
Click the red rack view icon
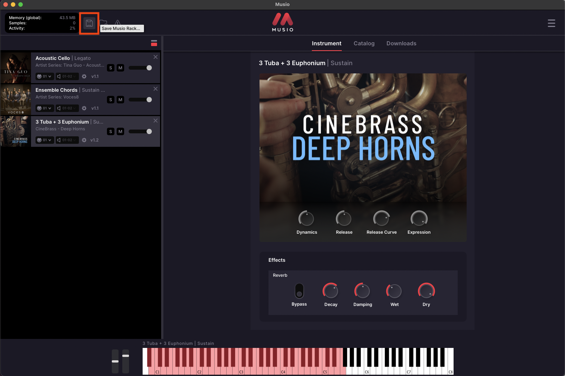[x=154, y=43]
